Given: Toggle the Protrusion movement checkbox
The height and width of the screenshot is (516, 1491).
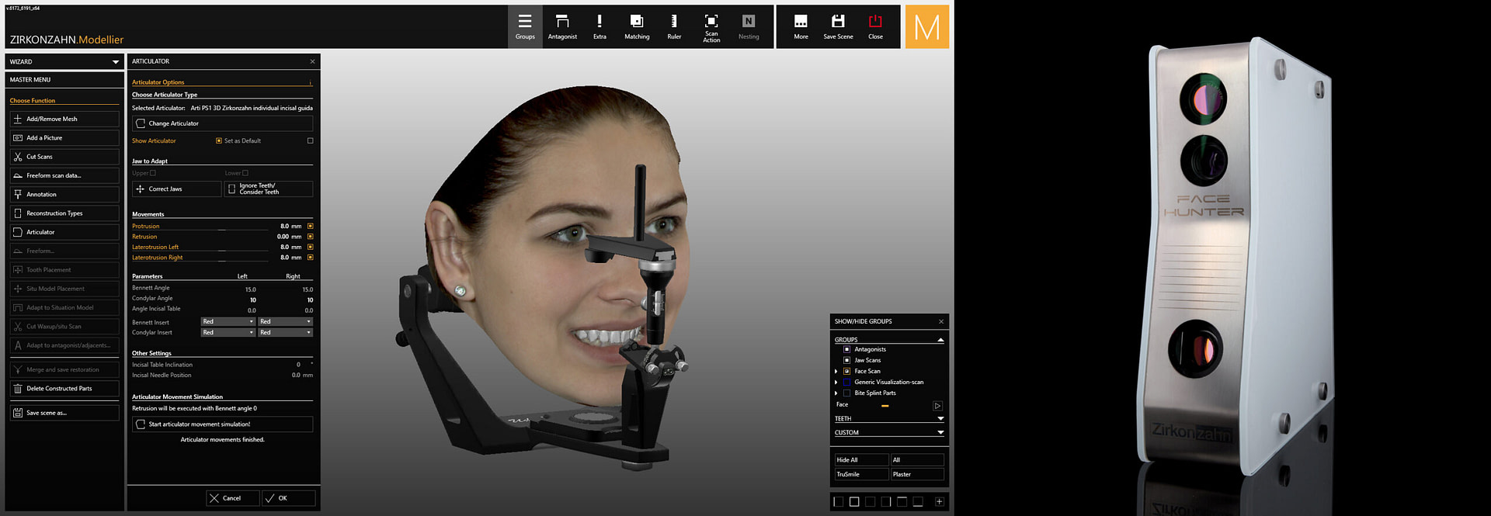Looking at the screenshot, I should [310, 227].
